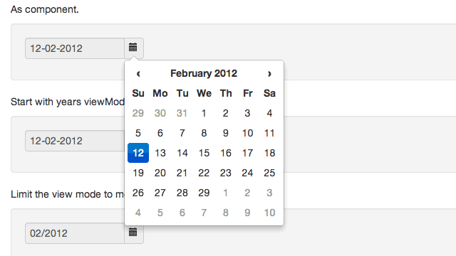The width and height of the screenshot is (456, 256).
Task: Select grayed-out March 10
Action: point(269,213)
